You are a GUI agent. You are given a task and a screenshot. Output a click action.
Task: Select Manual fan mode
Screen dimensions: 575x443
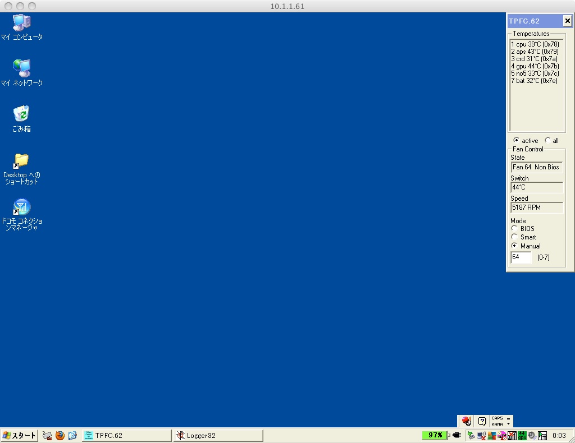[x=514, y=246]
